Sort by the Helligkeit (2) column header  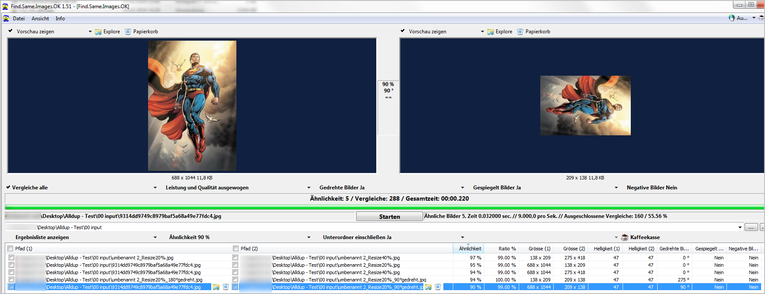point(640,249)
